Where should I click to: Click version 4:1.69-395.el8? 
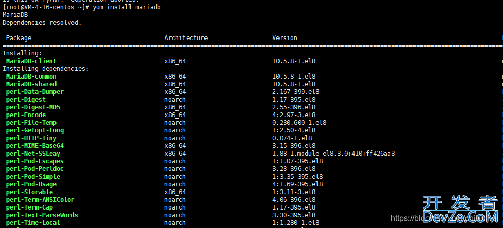pos(297,184)
